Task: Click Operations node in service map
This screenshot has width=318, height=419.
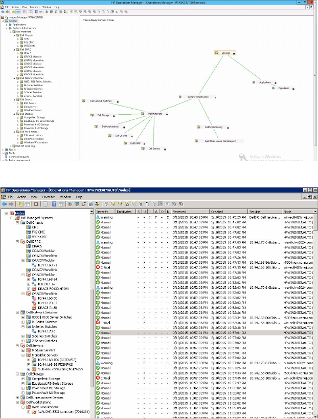Action: pyautogui.click(x=283, y=88)
